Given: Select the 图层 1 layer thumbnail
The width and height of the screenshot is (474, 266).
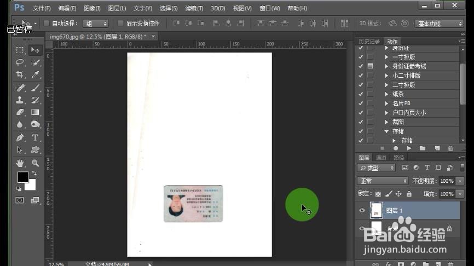Looking at the screenshot, I should click(x=376, y=210).
